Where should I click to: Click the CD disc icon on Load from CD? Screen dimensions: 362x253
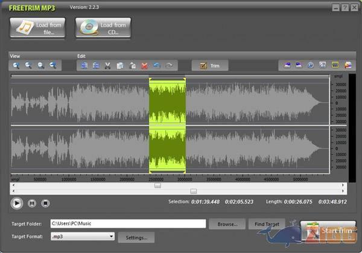click(89, 28)
